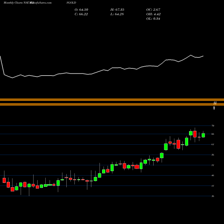The width and height of the screenshot is (224, 224).
Task: Click the 61 price axis label
Action: [x=213, y=144]
